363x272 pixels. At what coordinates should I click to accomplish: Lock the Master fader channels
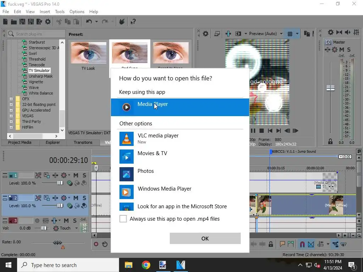coord(330,142)
